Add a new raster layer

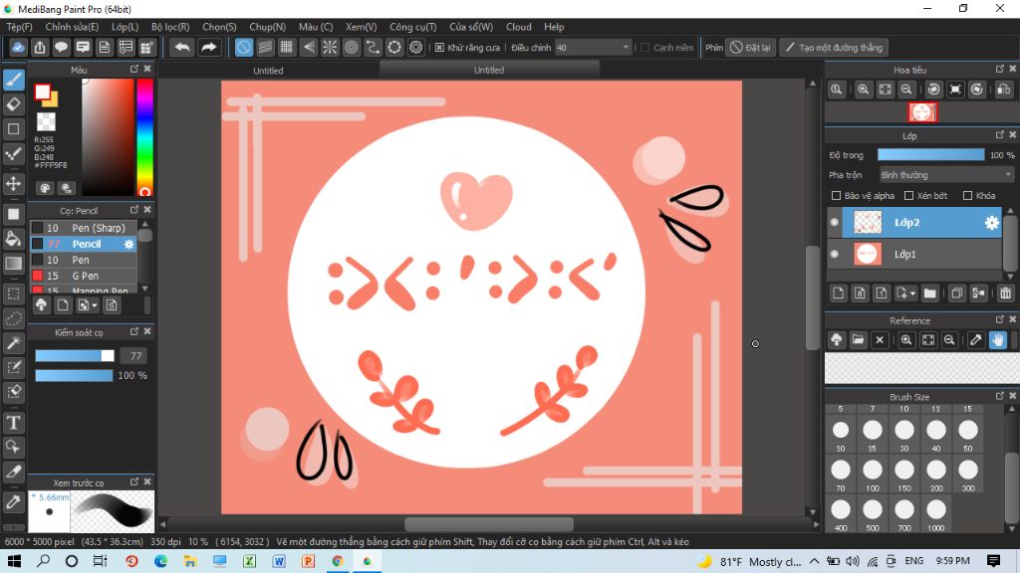(838, 293)
